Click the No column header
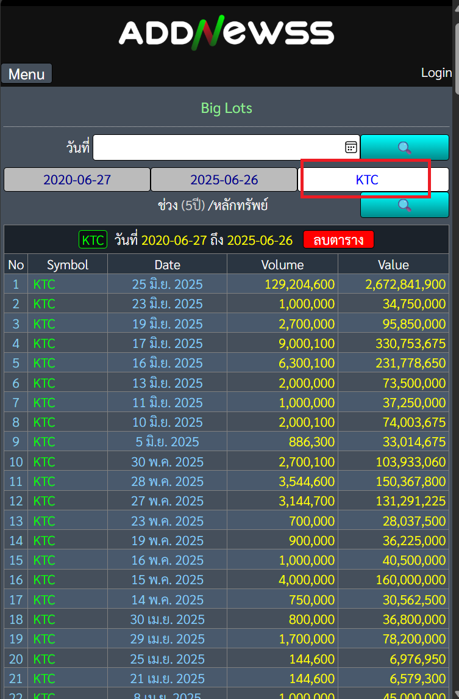This screenshot has height=699, width=459. tap(16, 264)
